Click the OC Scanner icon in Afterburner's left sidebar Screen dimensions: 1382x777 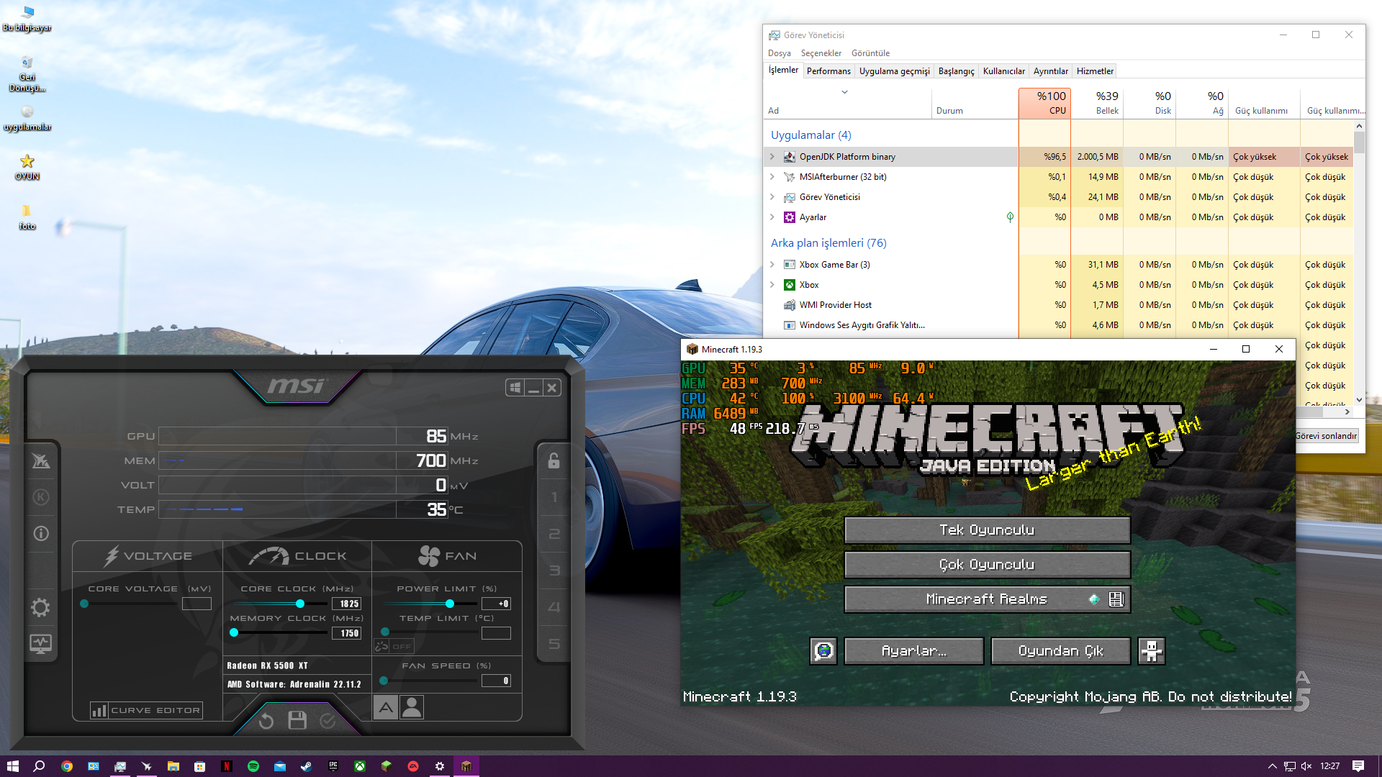(x=41, y=460)
